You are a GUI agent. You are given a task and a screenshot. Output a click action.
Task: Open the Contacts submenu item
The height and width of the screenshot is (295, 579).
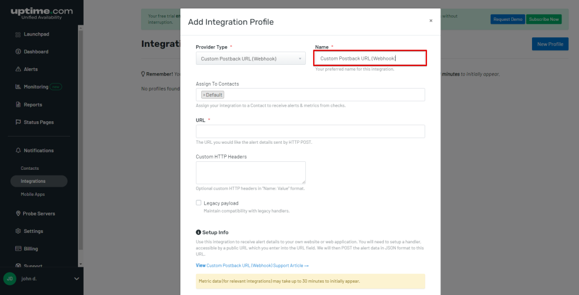coord(30,169)
